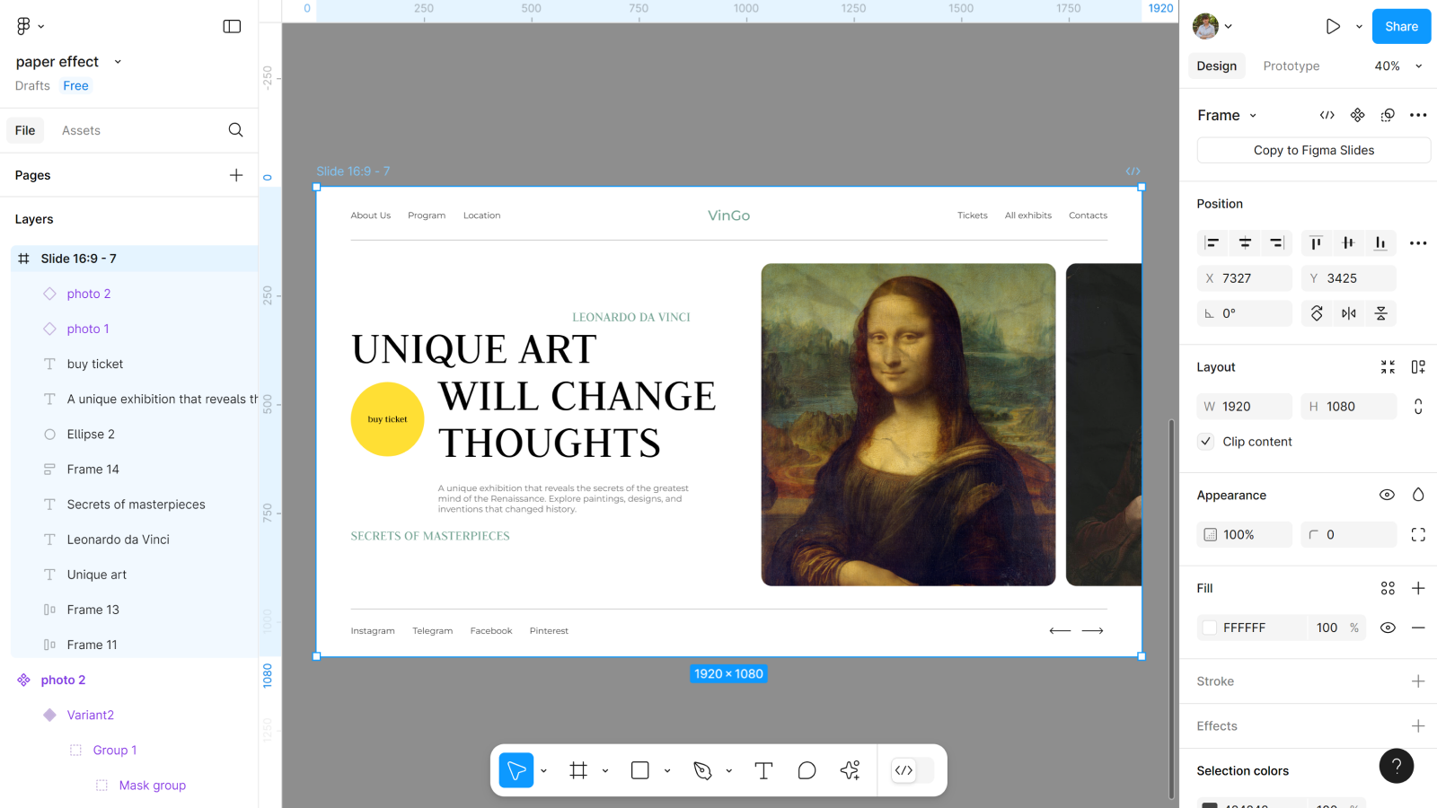The image size is (1437, 808).
Task: Switch to the Prototype tab
Action: pos(1291,66)
